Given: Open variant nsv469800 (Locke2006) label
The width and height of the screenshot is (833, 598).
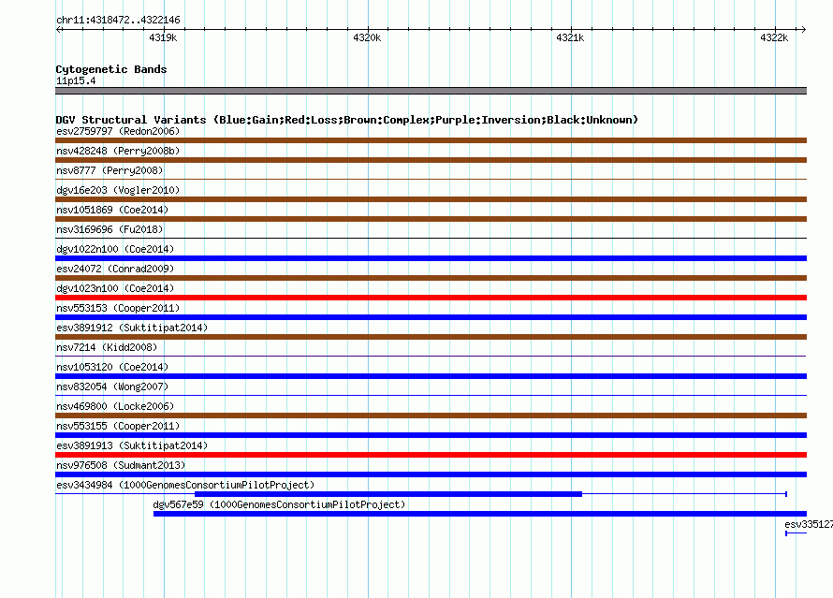Looking at the screenshot, I should (x=115, y=406).
